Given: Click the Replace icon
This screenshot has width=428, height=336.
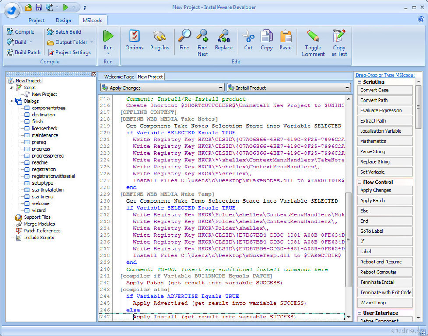Looking at the screenshot, I should pyautogui.click(x=224, y=36).
